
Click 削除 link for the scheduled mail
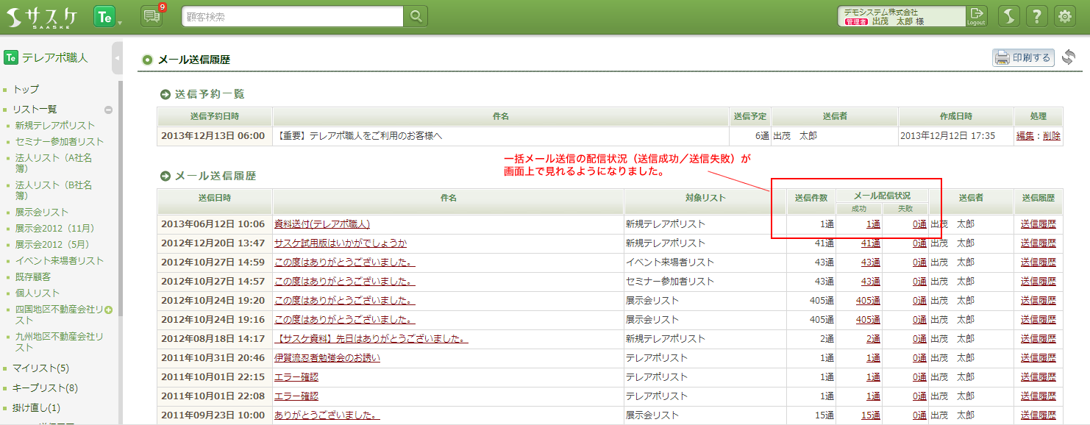tap(1051, 136)
